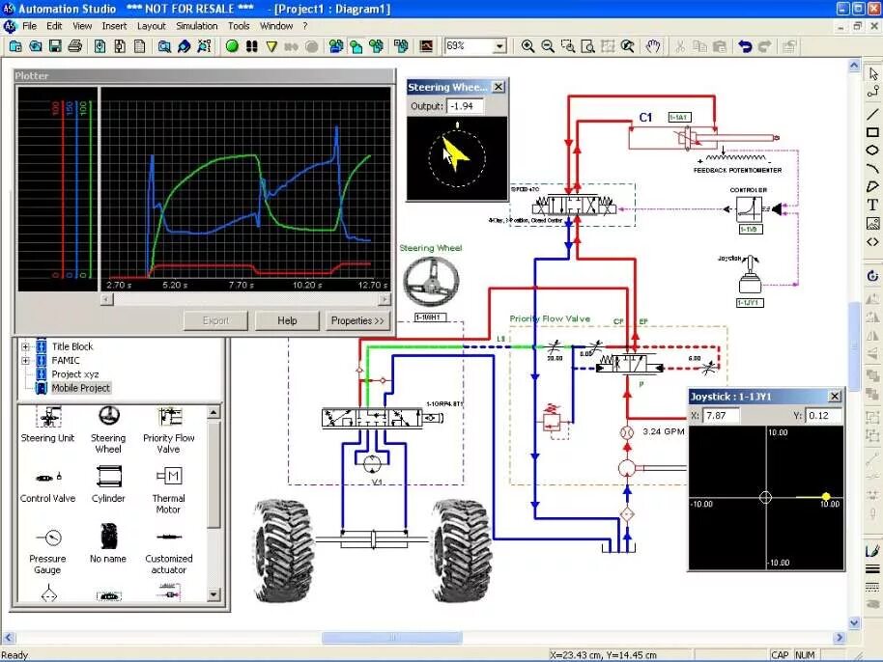
Task: Click the Zoom Page icon
Action: point(587,46)
